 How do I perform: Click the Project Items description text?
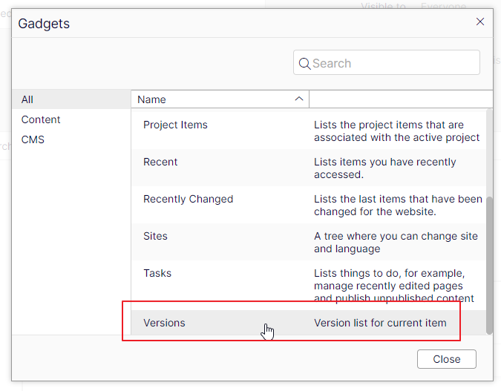point(396,131)
